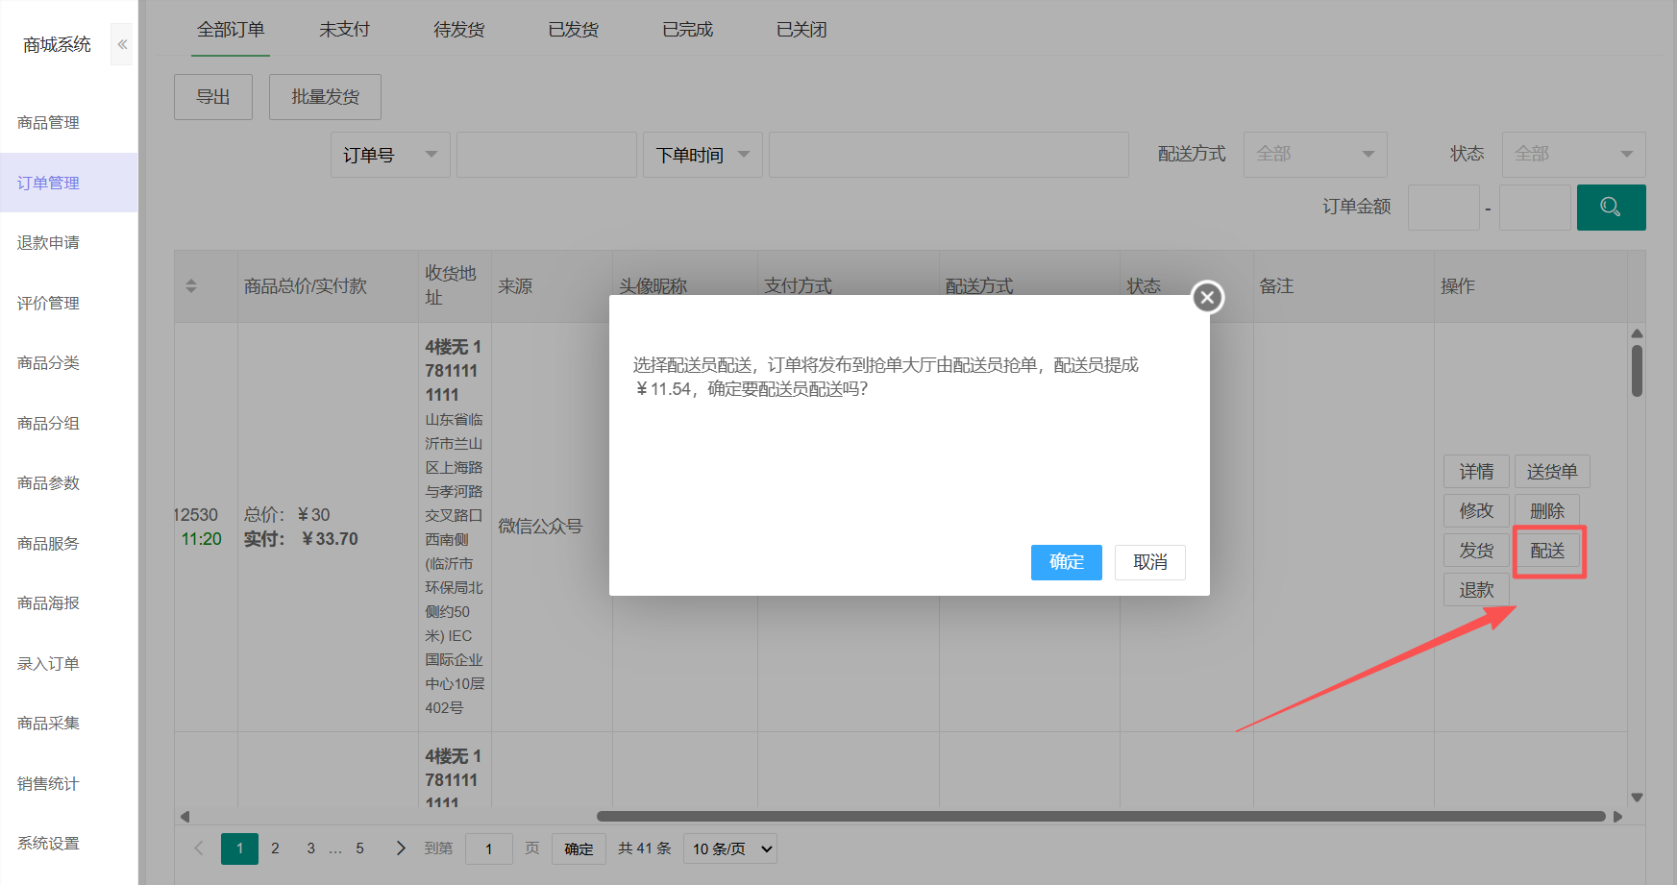Click the table sort arrows icon
This screenshot has height=885, width=1677.
click(x=191, y=286)
